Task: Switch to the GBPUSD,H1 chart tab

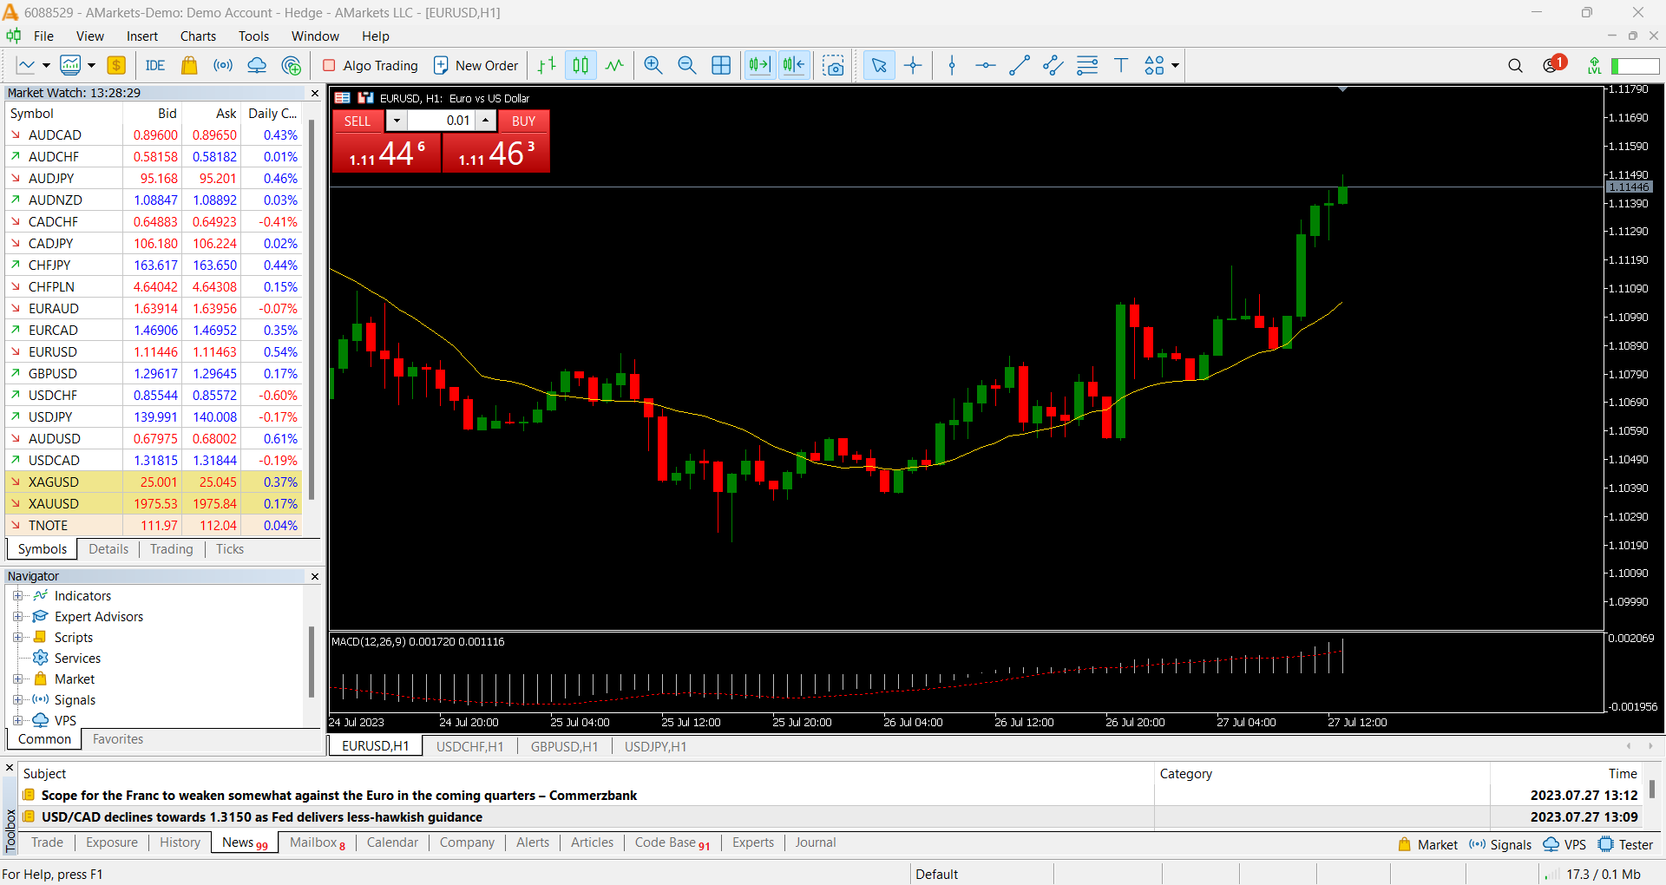Action: point(564,746)
